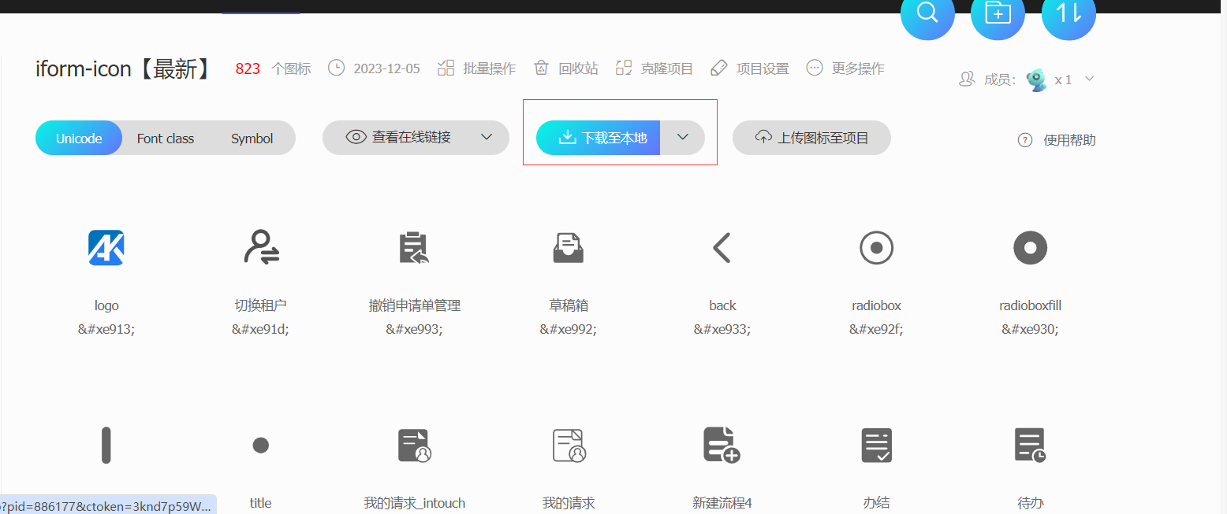Image resolution: width=1227 pixels, height=514 pixels.
Task: Switch to the Font class tab
Action: (166, 139)
